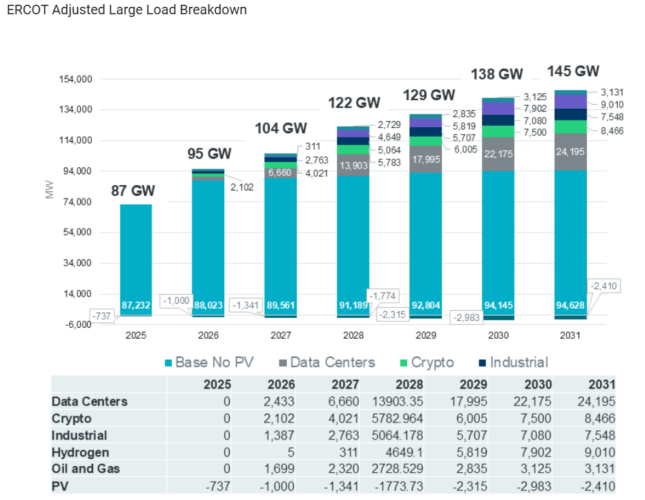Viewport: 645px width, 500px height.
Task: Click the Industrial legend swatch
Action: coord(483,363)
